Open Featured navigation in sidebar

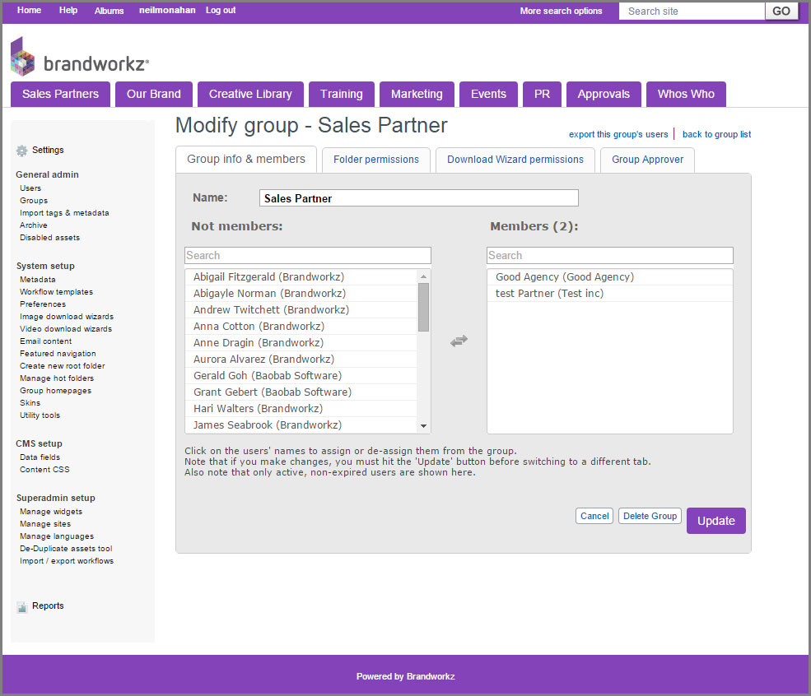(58, 354)
